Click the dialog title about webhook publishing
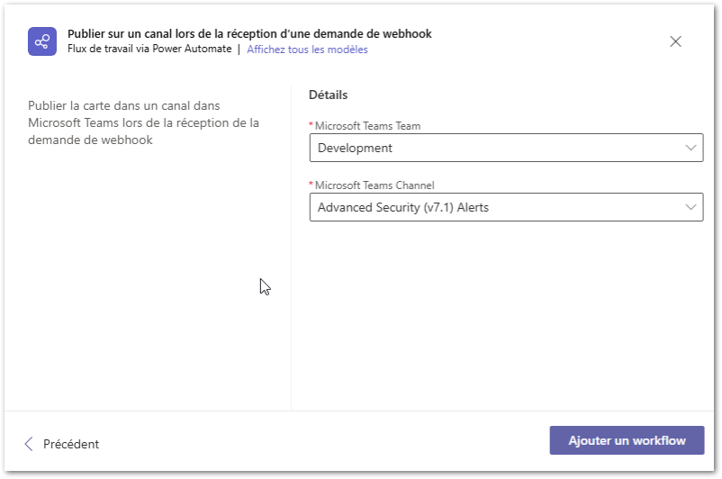722x479 pixels. 249,33
